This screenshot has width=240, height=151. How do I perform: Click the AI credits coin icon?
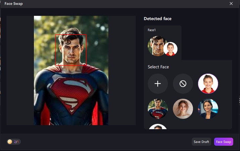pyautogui.click(x=10, y=142)
